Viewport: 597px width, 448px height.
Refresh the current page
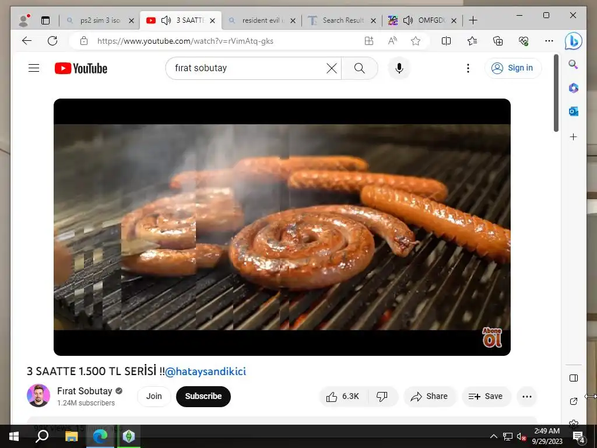pyautogui.click(x=52, y=41)
